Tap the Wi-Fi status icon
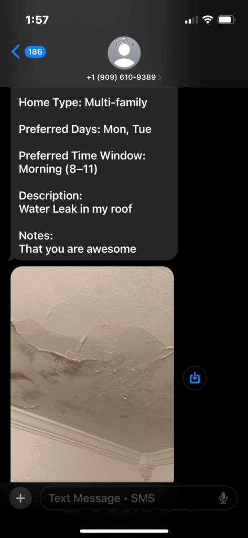This screenshot has width=248, height=538. coord(208,20)
